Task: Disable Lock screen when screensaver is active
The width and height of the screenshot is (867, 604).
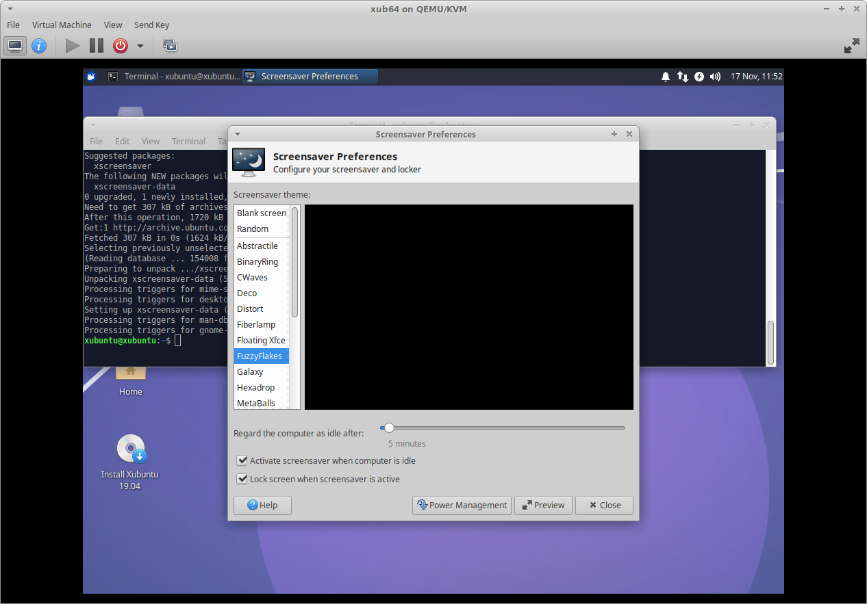Action: (242, 479)
